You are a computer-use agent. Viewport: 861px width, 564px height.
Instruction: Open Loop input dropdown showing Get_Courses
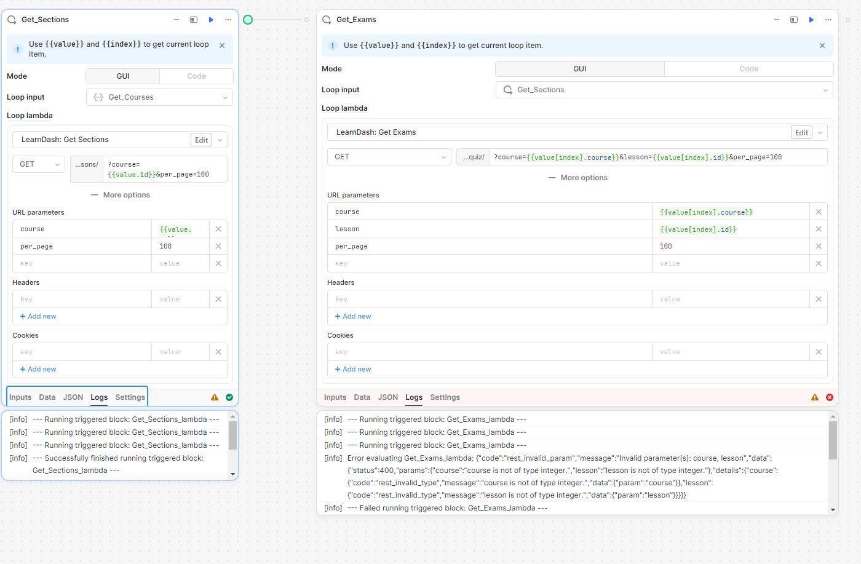coord(160,97)
